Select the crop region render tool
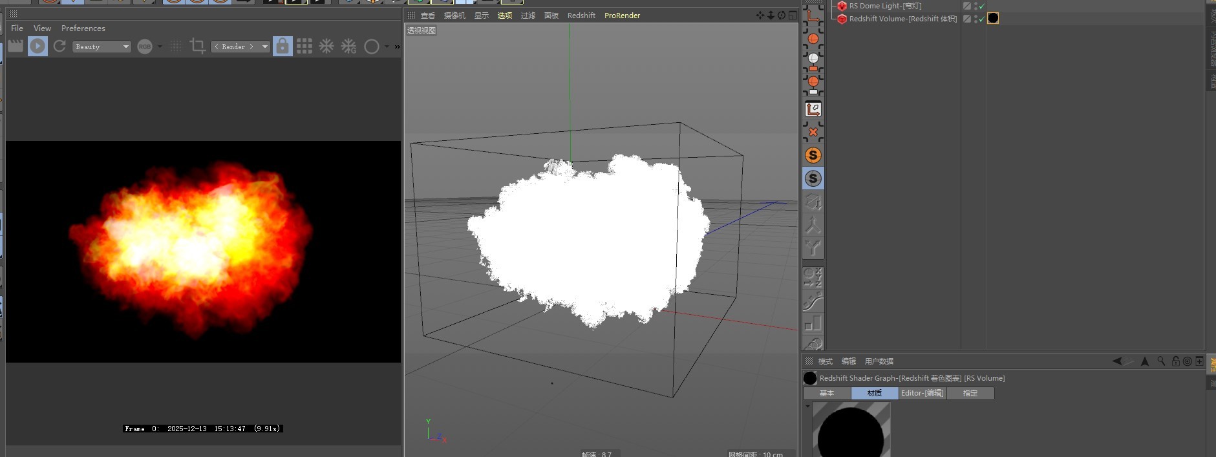 197,46
